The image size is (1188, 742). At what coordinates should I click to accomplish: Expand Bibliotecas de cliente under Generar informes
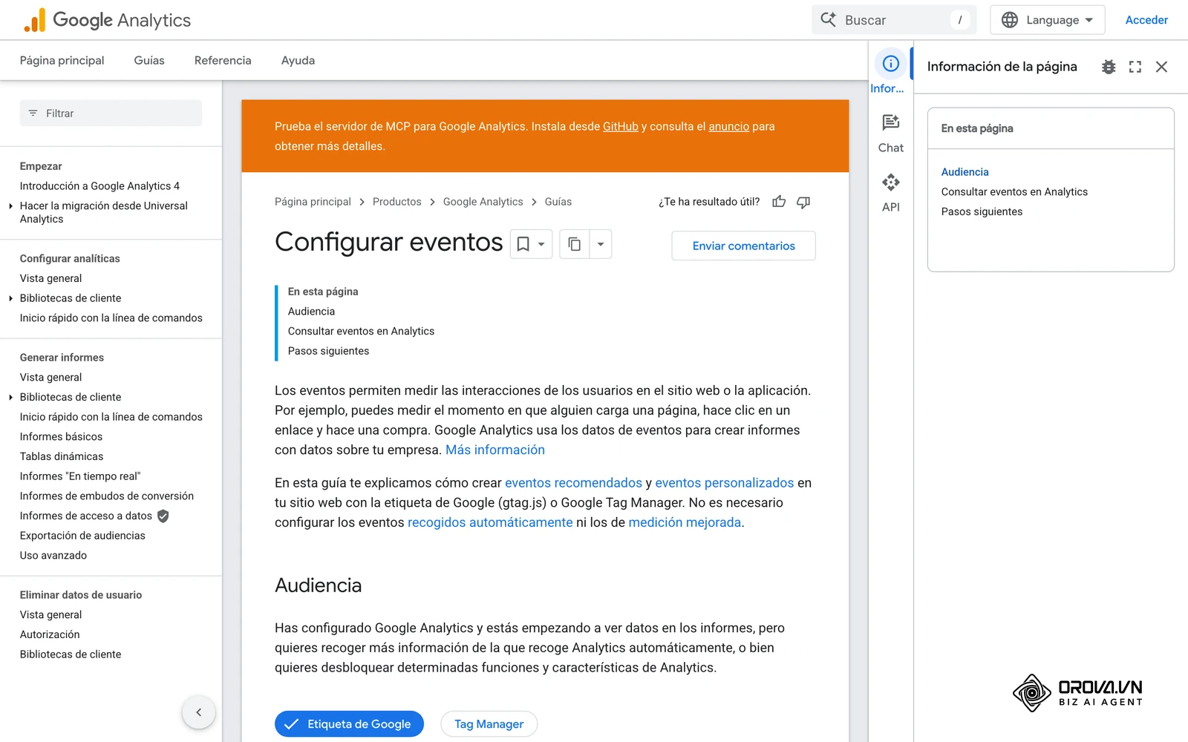click(10, 397)
